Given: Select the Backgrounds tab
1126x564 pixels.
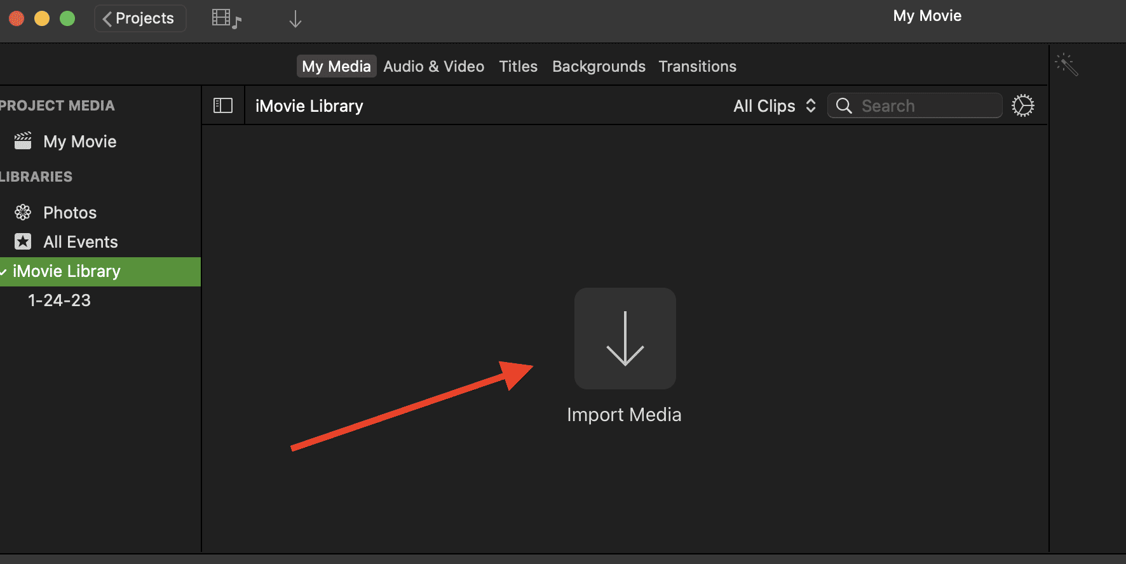Looking at the screenshot, I should click(x=599, y=66).
